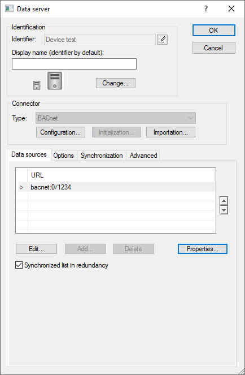Click the Data server title bar icon

9,9
